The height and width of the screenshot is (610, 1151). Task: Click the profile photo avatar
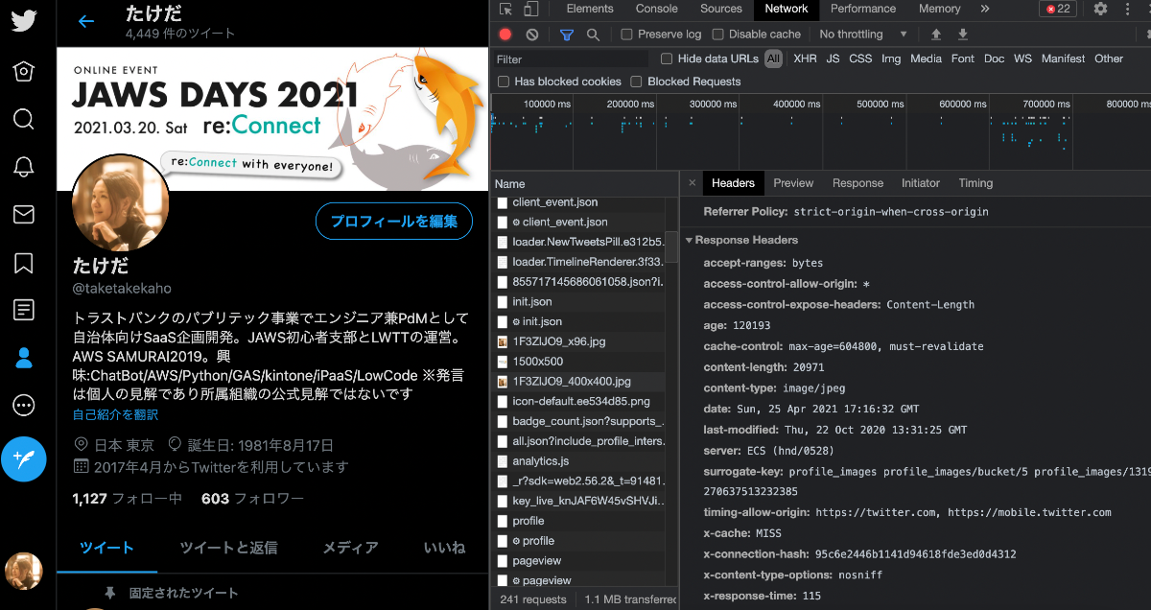click(x=122, y=202)
